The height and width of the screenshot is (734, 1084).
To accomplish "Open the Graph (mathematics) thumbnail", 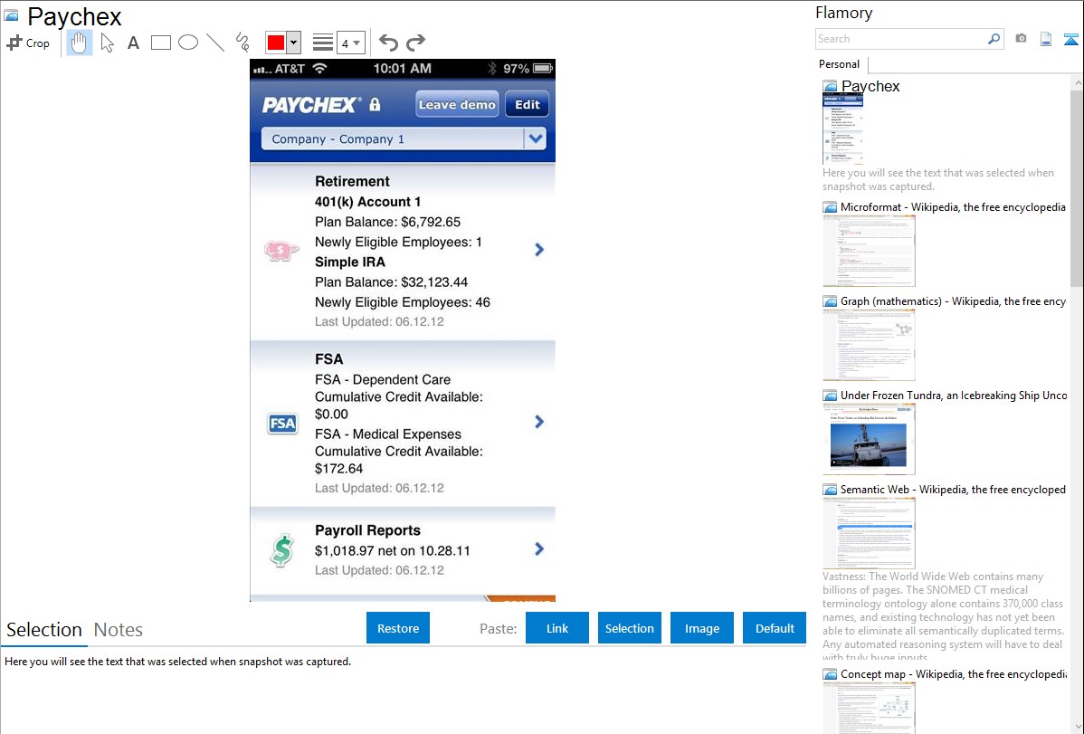I will (x=869, y=345).
